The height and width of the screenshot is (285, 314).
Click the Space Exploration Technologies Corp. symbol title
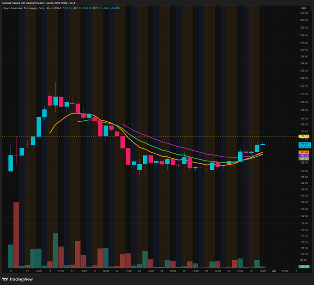(24, 8)
